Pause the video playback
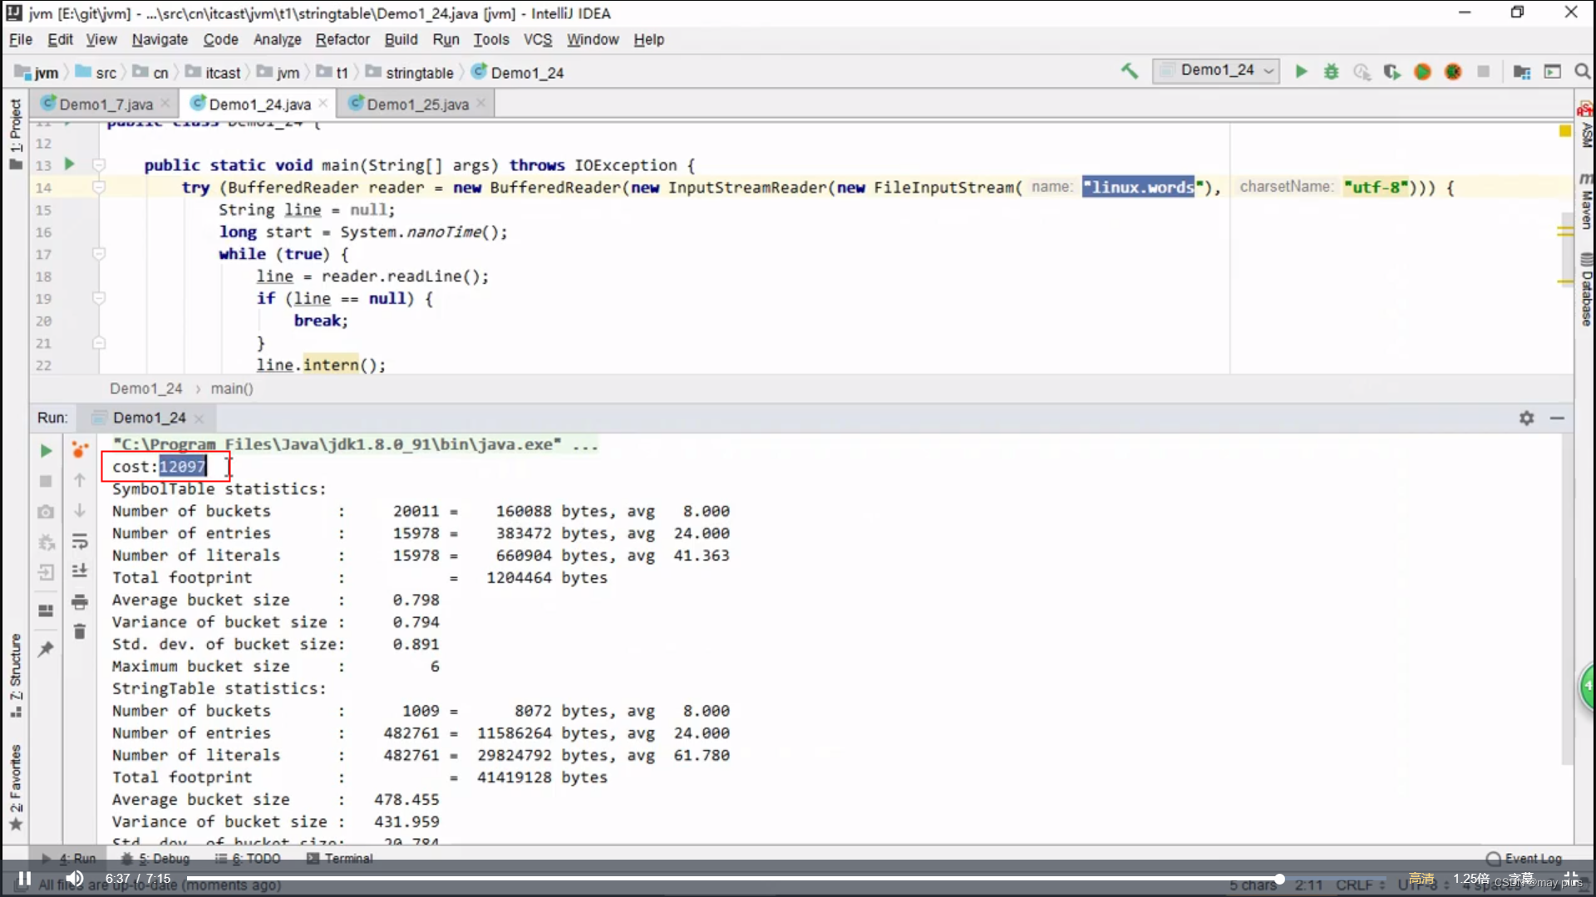 coord(25,879)
